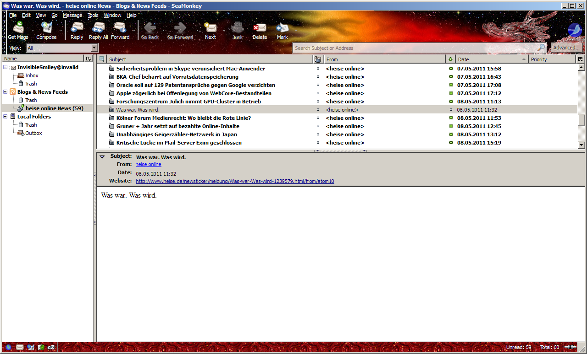Toggle read status of Skype Mac-Anwender message
This screenshot has height=354, width=587.
pos(450,69)
